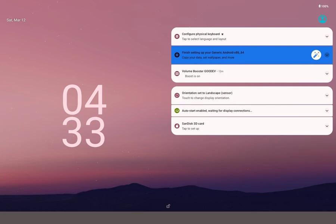Screen dimensions: 336x224
Task: Click the small keyboard glyph beside Configure physical keyboard
Action: pyautogui.click(x=223, y=34)
